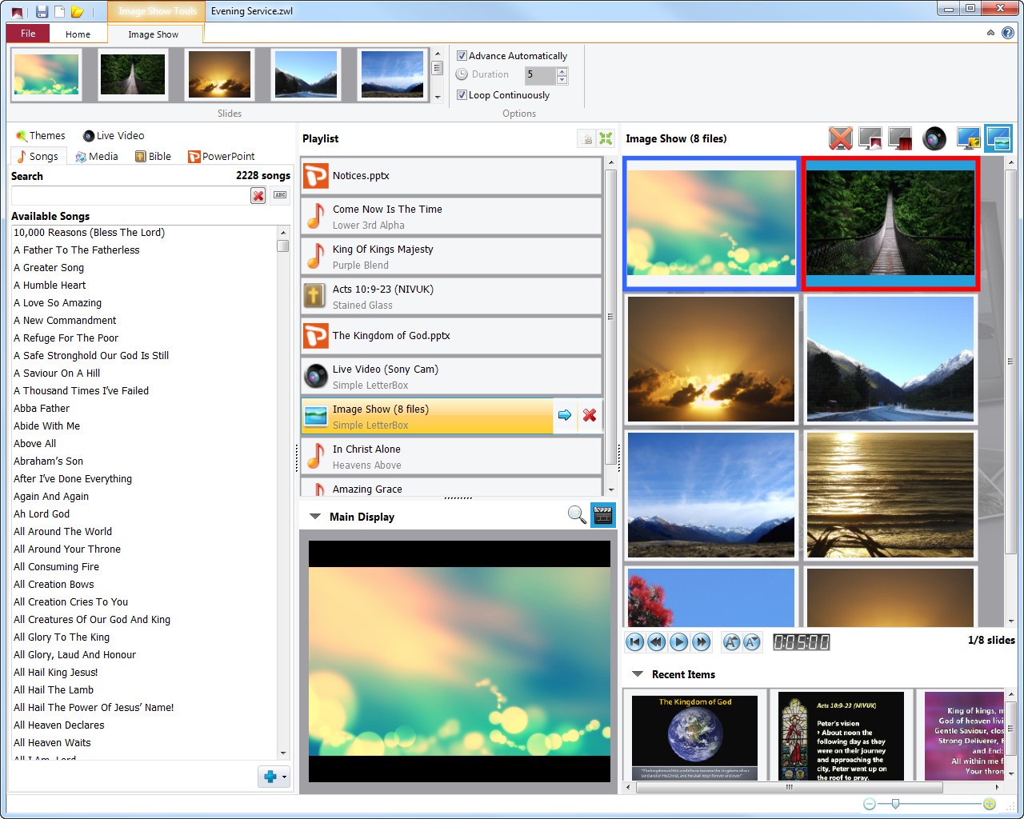Image resolution: width=1024 pixels, height=819 pixels.
Task: Click the monitor with red curtain icon
Action: click(901, 138)
